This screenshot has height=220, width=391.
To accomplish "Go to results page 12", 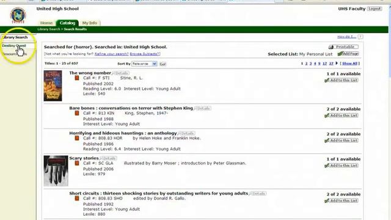I will tap(324, 64).
